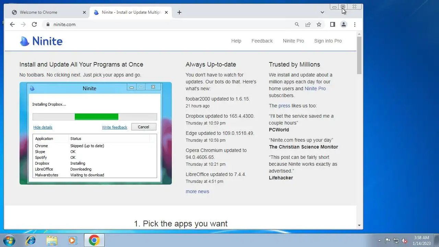Open Windows Media Player from taskbar
The height and width of the screenshot is (247, 439).
click(72, 240)
